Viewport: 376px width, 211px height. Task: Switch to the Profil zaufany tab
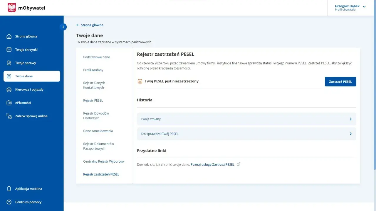coord(93,70)
